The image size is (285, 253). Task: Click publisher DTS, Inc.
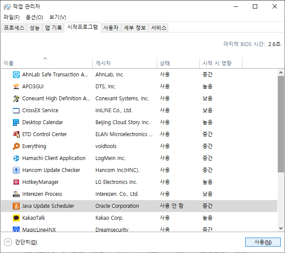pos(106,87)
